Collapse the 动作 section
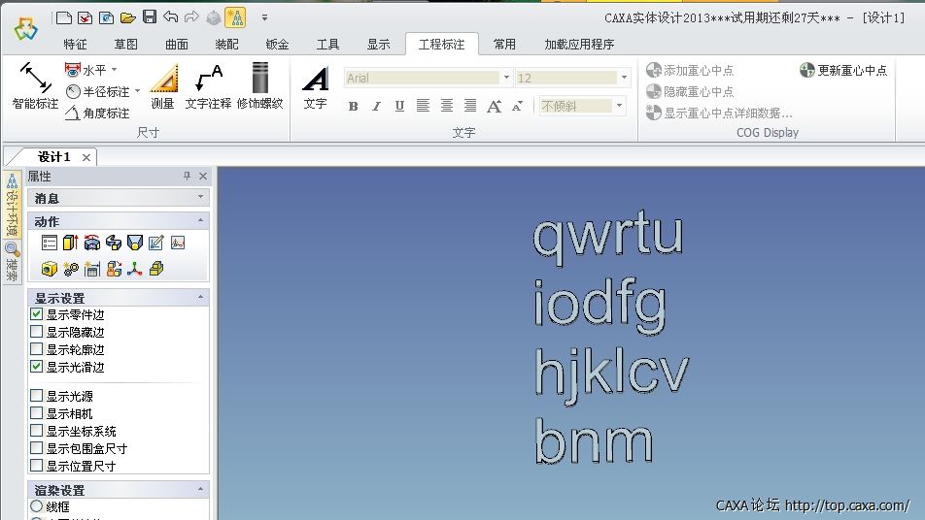Viewport: 925px width, 520px height. tap(200, 220)
